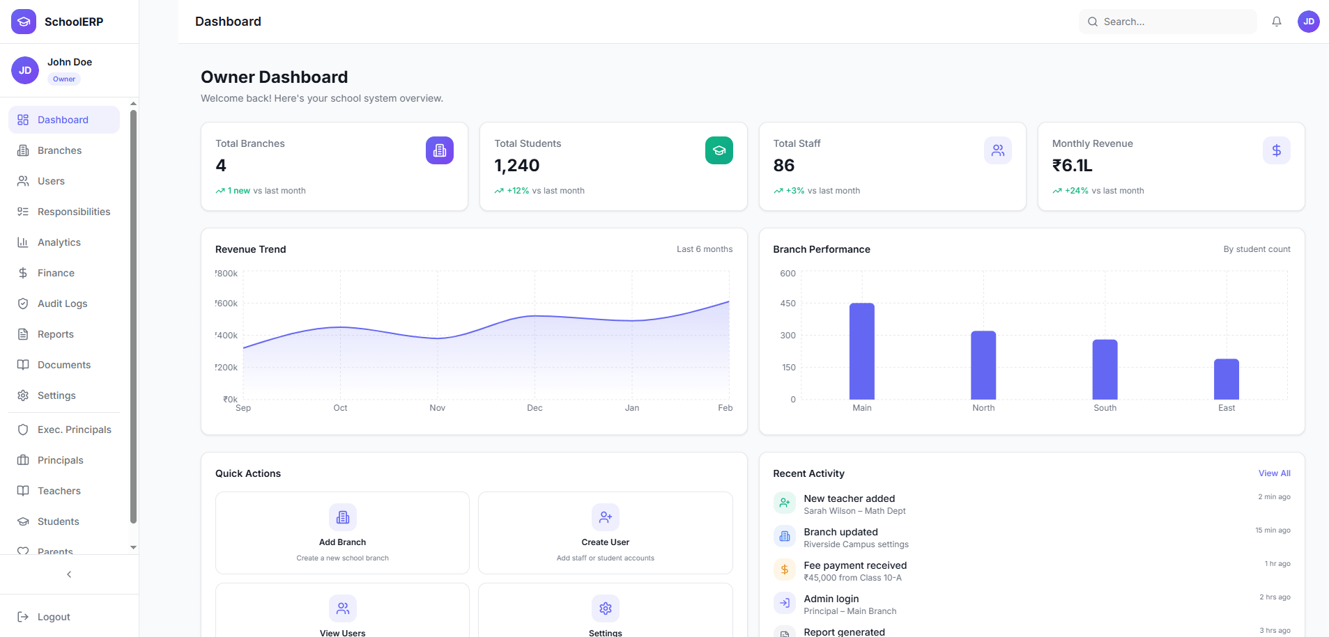Click the Settings quick action card
The height and width of the screenshot is (637, 1329).
(606, 610)
